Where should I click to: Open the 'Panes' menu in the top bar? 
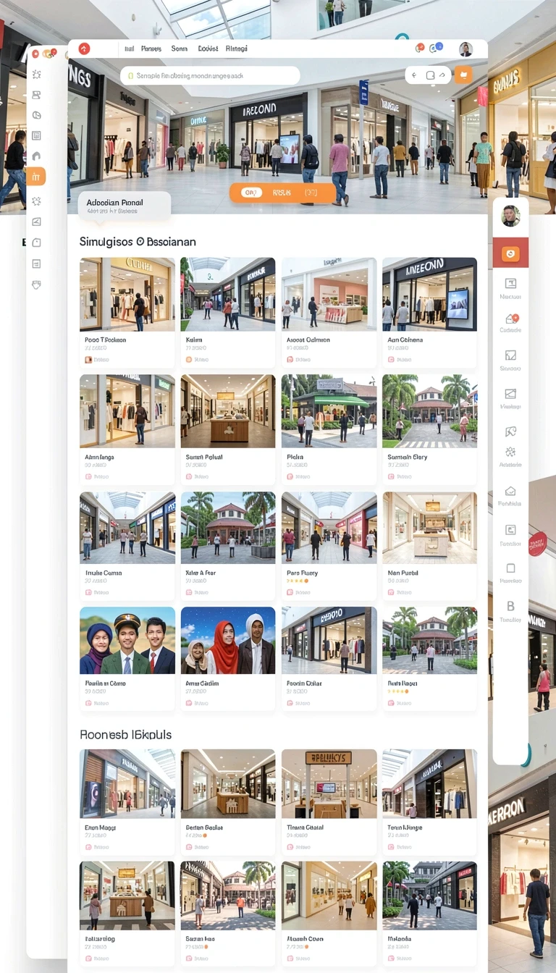point(151,49)
